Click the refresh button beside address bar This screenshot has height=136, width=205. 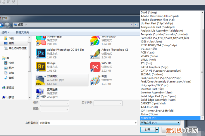136,25
